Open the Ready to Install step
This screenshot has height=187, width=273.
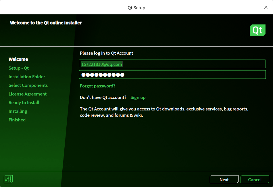point(24,102)
